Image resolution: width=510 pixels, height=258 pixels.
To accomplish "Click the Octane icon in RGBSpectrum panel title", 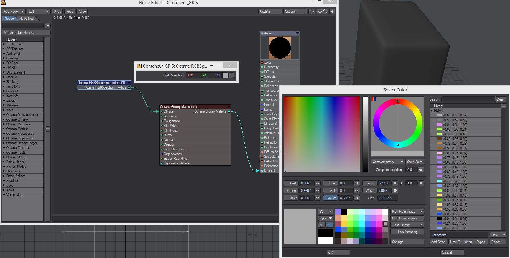I will 139,66.
